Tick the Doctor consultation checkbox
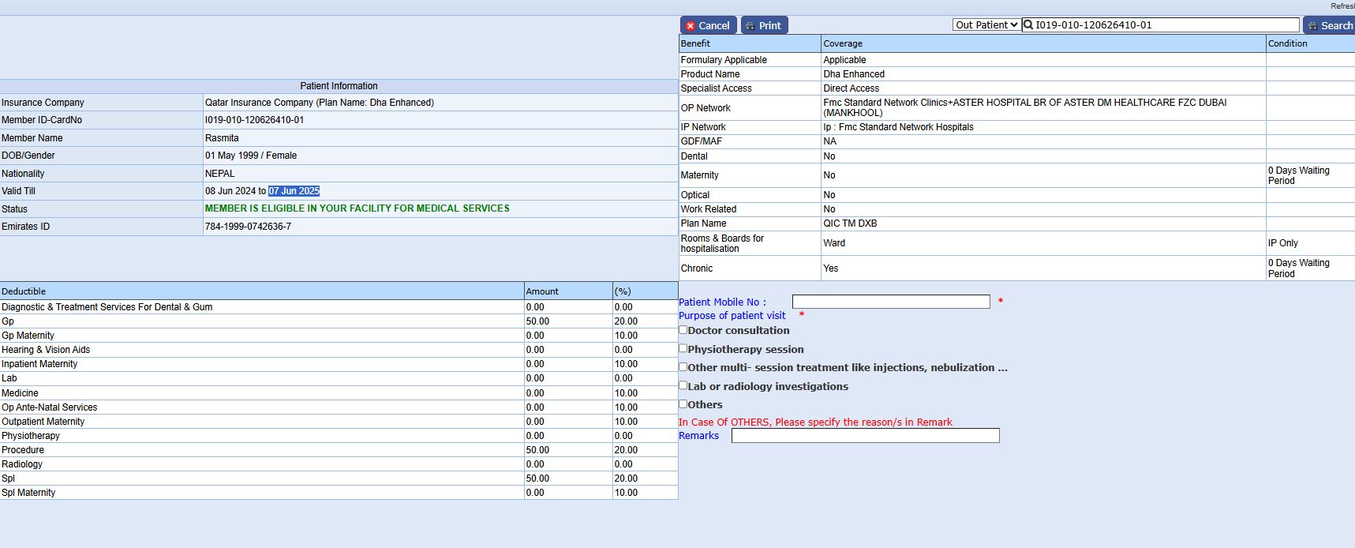The width and height of the screenshot is (1355, 548). [683, 330]
